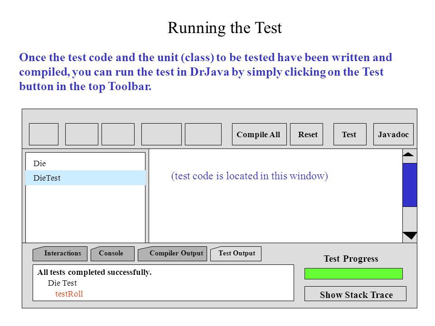Open the Console tab
This screenshot has height=326, width=435.
113,254
